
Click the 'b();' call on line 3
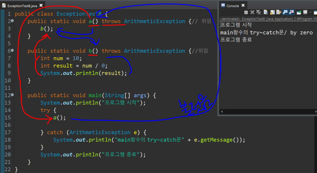coord(46,29)
